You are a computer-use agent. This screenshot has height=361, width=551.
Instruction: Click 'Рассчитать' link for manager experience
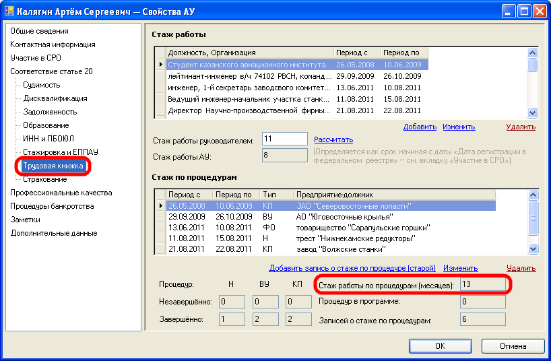point(333,139)
